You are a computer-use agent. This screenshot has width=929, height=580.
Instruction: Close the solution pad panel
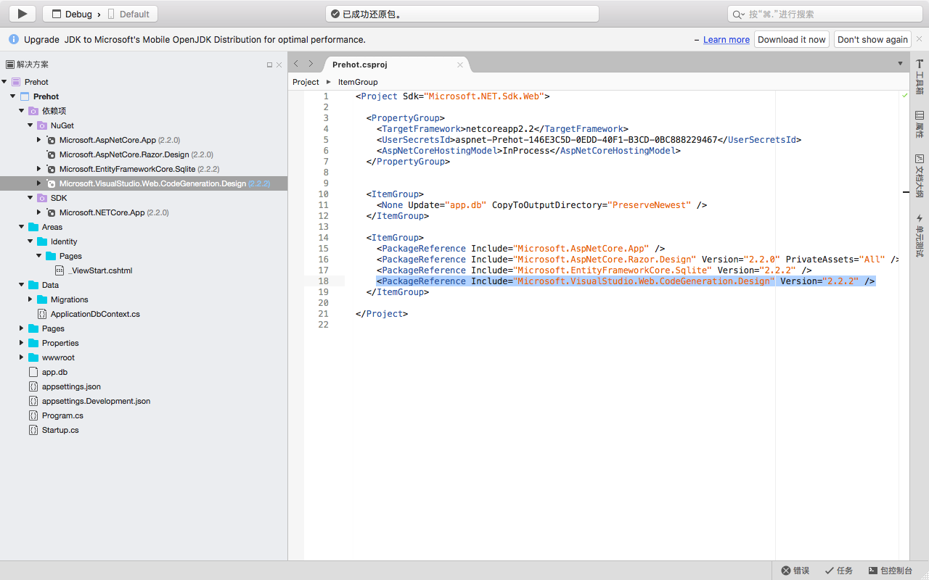(x=279, y=65)
